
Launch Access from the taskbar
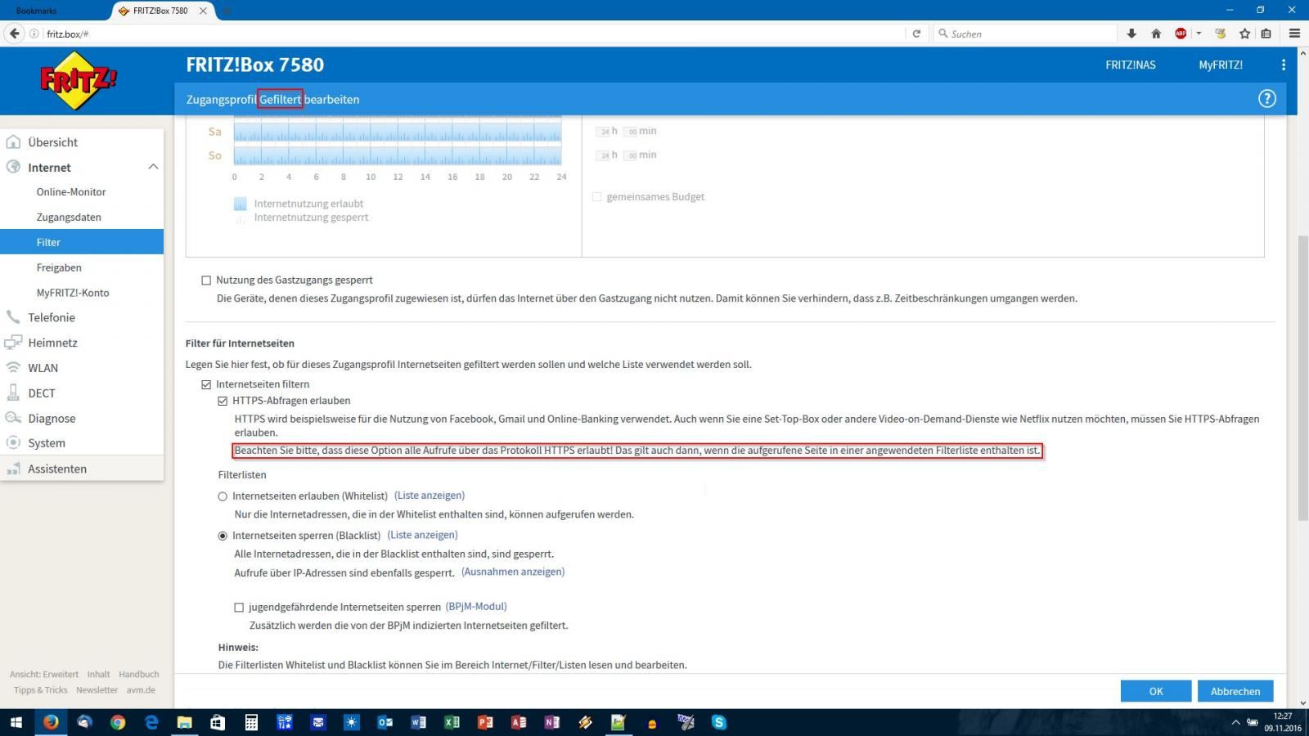(519, 722)
